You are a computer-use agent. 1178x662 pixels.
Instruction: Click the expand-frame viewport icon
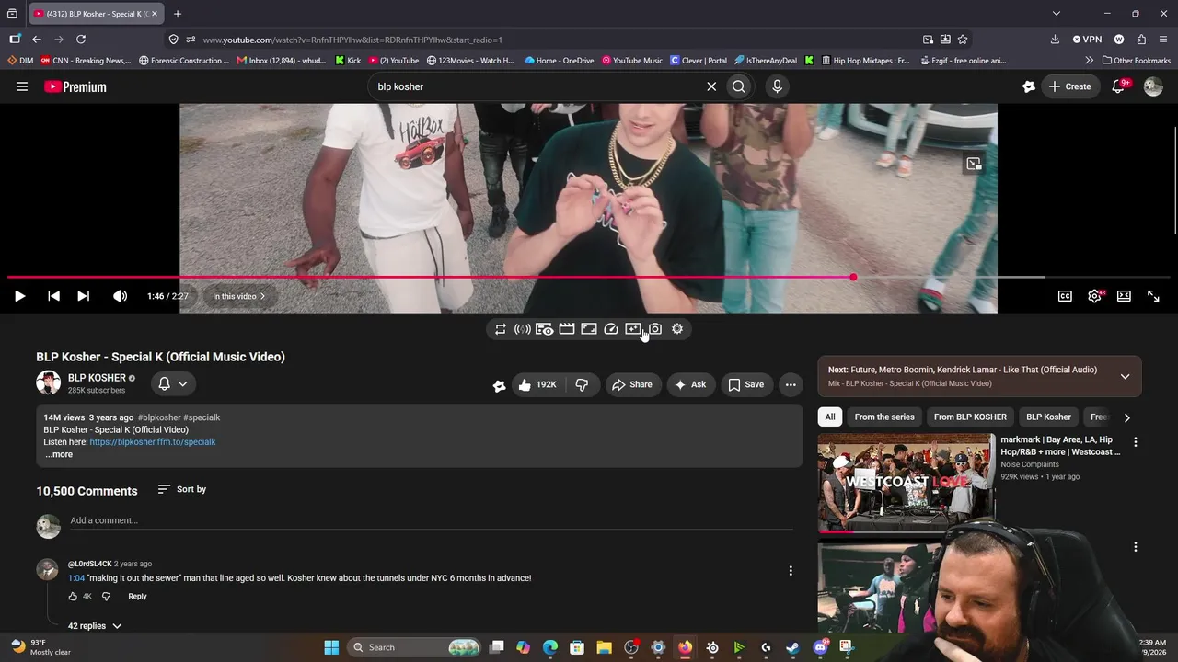point(589,329)
